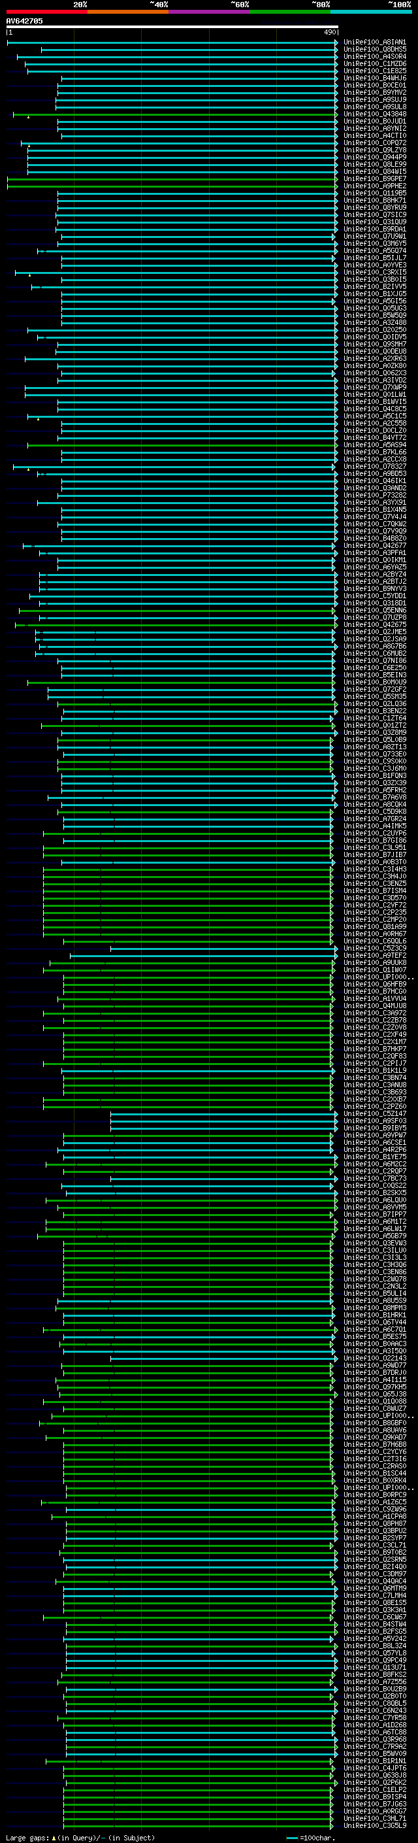Image resolution: width=418 pixels, height=1843 pixels.
Task: Open hit UniRef100_B4WHJ6
Action: coord(374,78)
